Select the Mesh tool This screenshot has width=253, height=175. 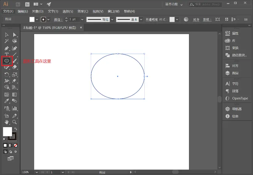(6, 95)
